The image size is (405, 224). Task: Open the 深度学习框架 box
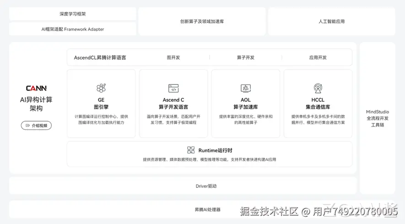coord(73,14)
